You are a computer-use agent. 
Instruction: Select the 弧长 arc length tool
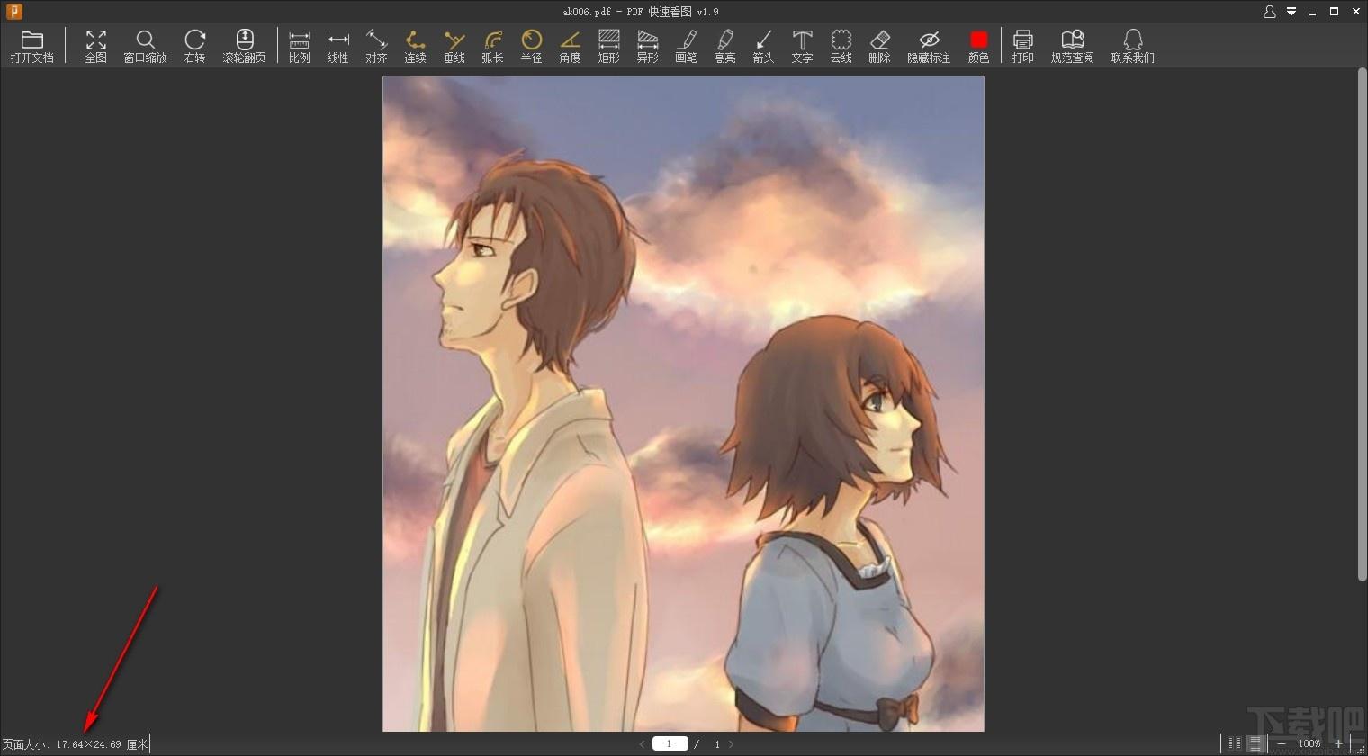coord(492,47)
